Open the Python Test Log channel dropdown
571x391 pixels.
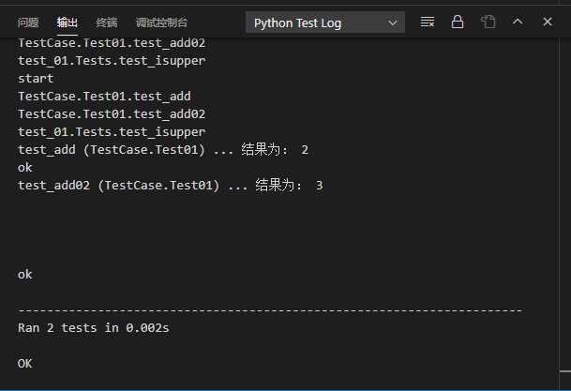point(324,23)
